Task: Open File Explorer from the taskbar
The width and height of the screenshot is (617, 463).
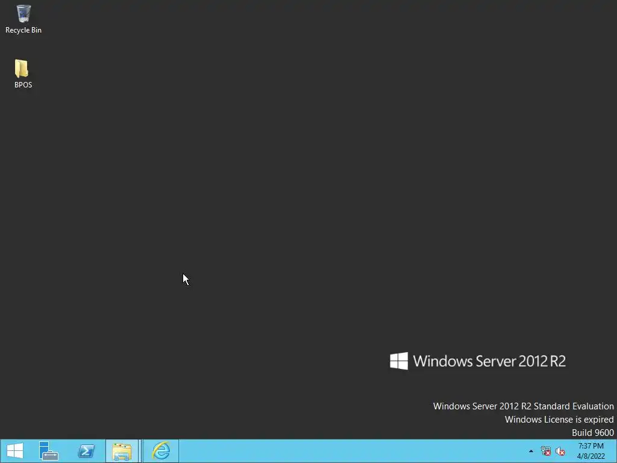Action: 122,451
